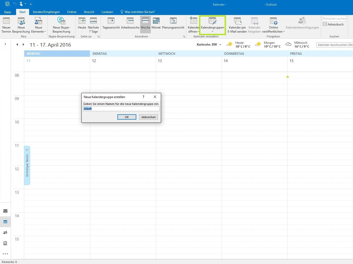Go to previous week arrow
Viewport: 353px width, 264px height.
pos(17,45)
